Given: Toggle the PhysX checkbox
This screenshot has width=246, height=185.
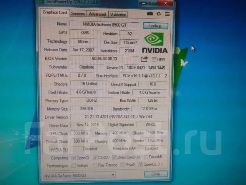Looking at the screenshot, I should (122, 165).
